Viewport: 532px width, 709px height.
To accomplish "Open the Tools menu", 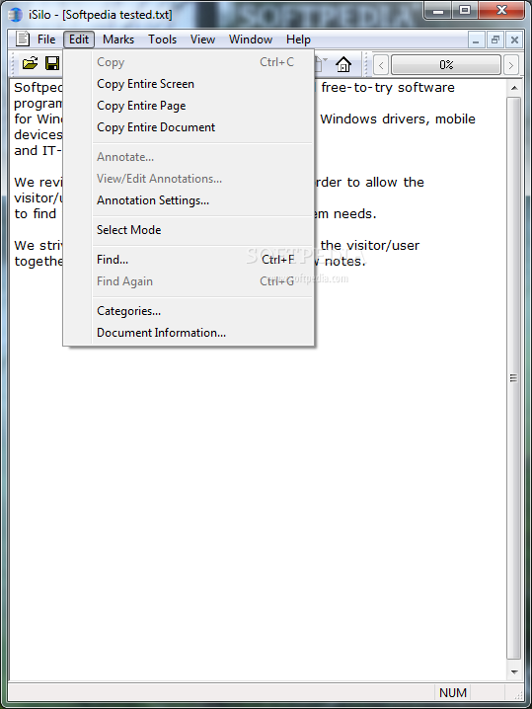I will coord(162,39).
